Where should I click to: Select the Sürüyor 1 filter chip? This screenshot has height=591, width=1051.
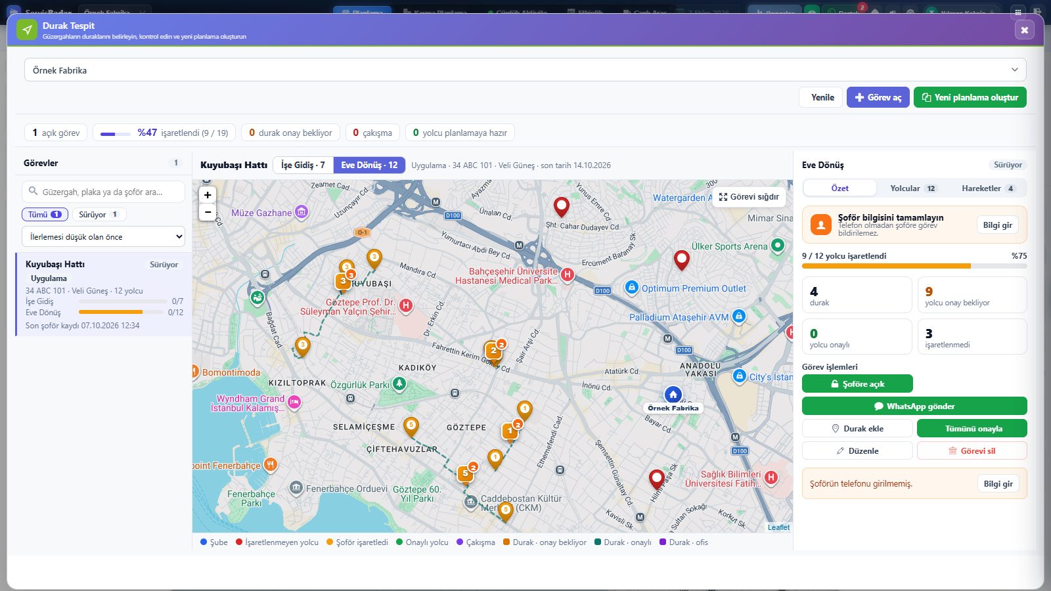pos(99,214)
